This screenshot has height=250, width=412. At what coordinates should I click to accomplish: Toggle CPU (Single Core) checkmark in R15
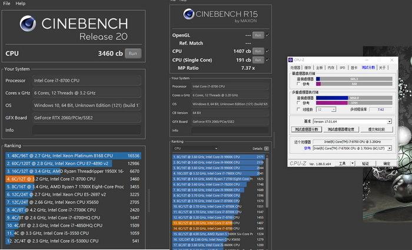click(x=267, y=60)
